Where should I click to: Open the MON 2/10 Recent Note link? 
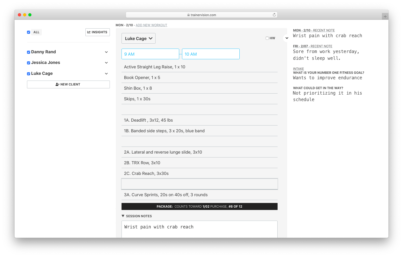click(314, 30)
